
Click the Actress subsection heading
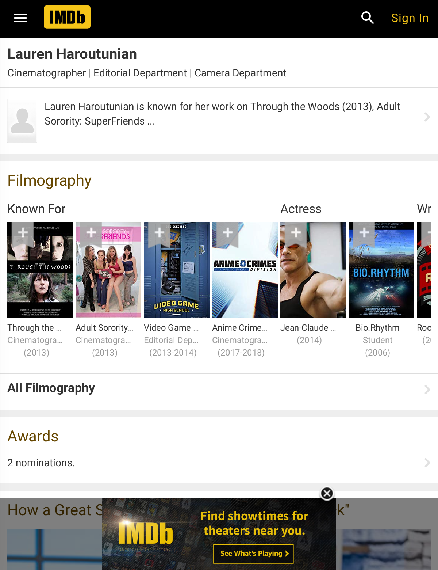tap(301, 209)
